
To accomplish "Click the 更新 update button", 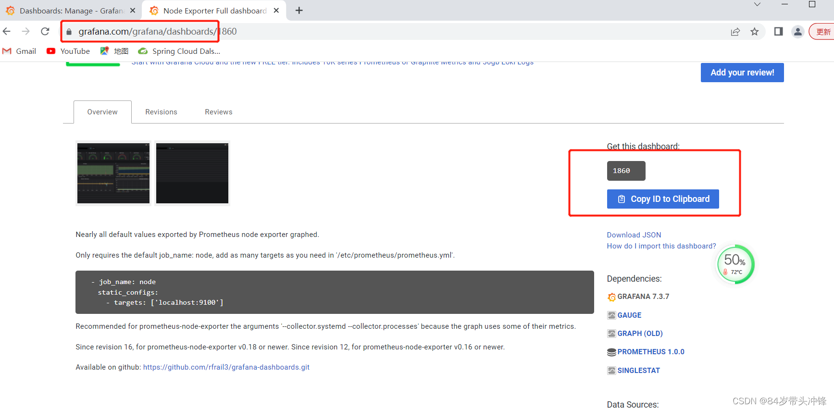I will (x=822, y=32).
